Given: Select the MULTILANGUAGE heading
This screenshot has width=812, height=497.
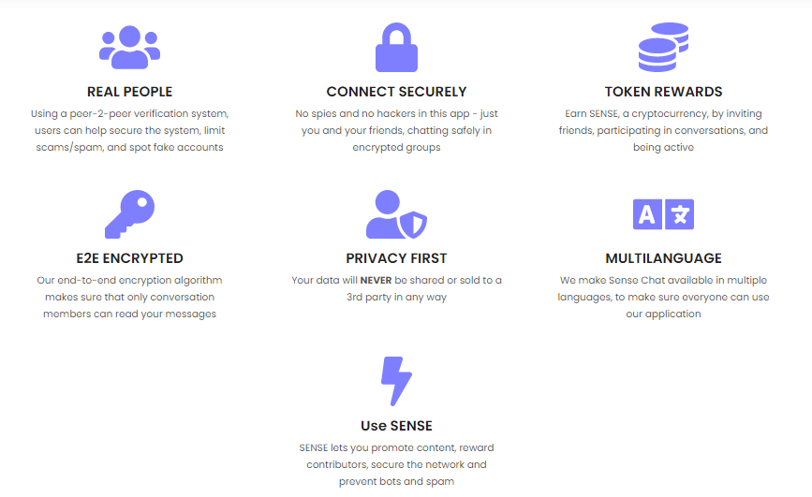Looking at the screenshot, I should point(663,258).
